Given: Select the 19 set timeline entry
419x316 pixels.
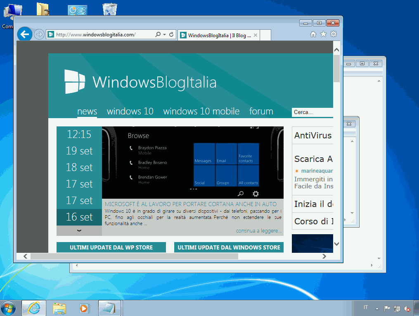Looking at the screenshot, I should tap(79, 151).
